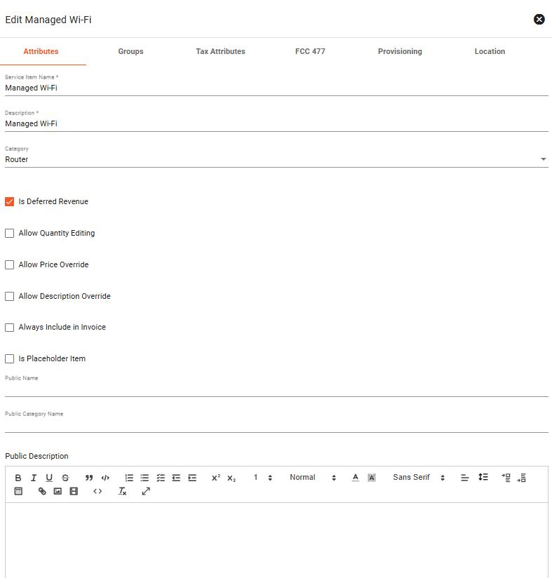Image resolution: width=552 pixels, height=578 pixels.
Task: Insert a code block
Action: [105, 478]
